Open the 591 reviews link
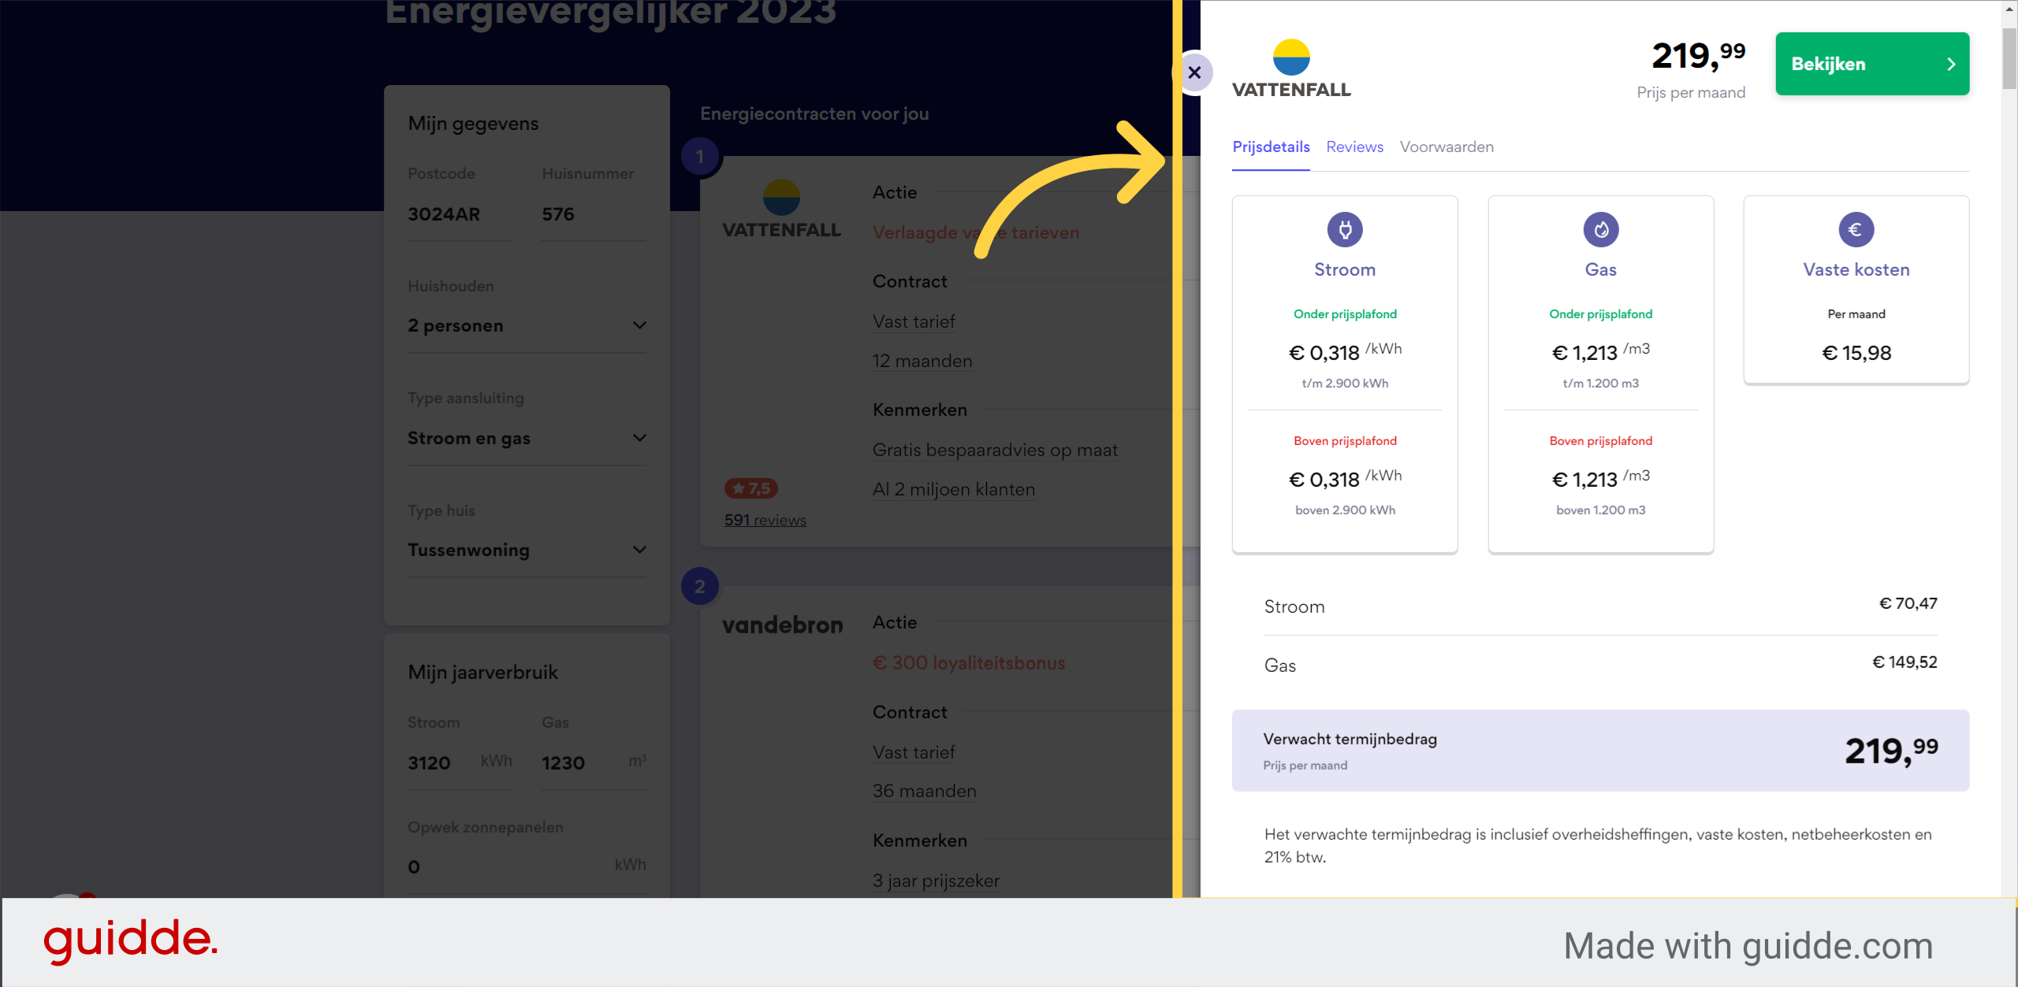2018x987 pixels. [x=765, y=520]
